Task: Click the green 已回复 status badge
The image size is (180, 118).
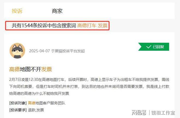Action: click(x=154, y=47)
